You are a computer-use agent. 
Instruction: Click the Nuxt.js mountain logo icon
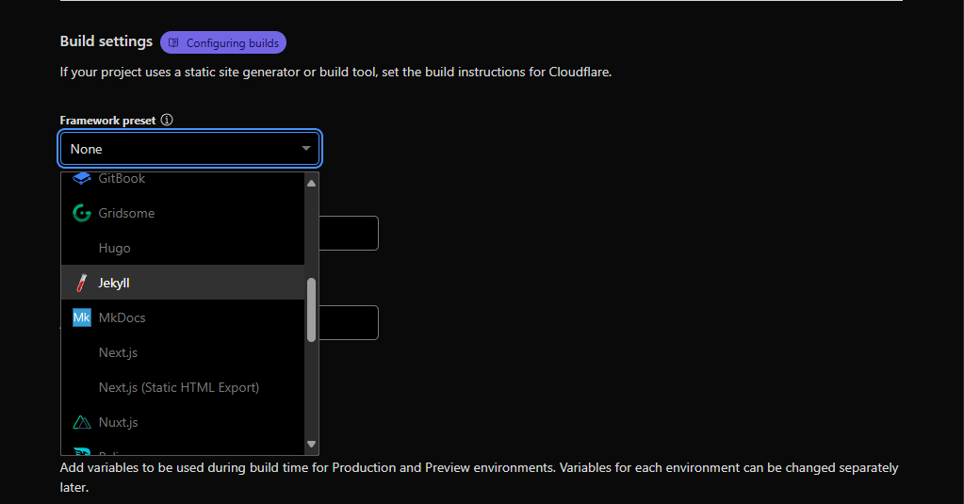click(x=82, y=422)
